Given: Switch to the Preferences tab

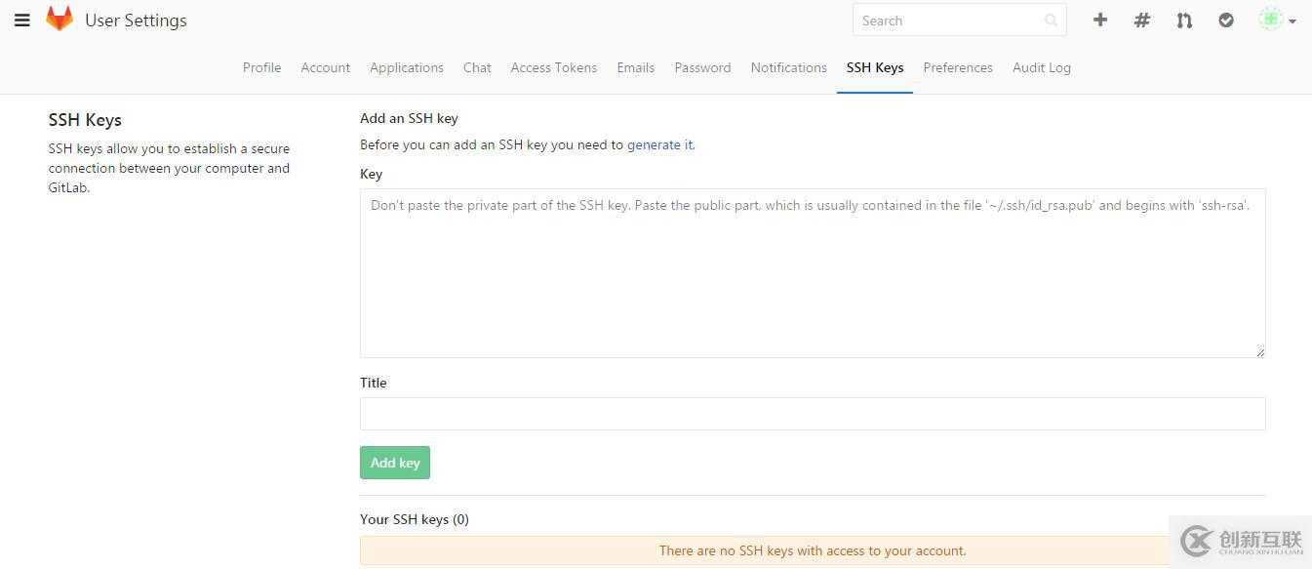Looking at the screenshot, I should coord(958,67).
